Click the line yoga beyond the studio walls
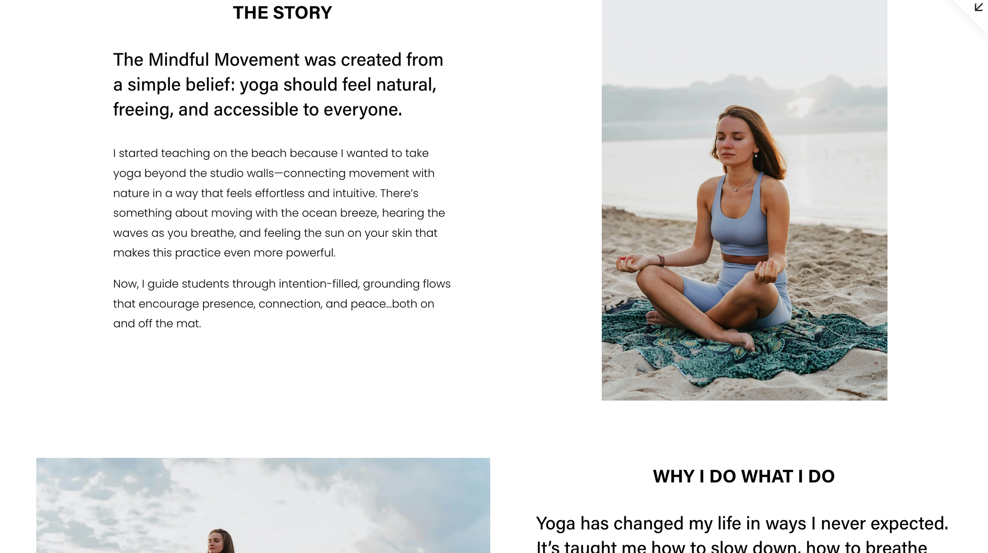Screen dimensions: 988x553 pyautogui.click(x=273, y=173)
